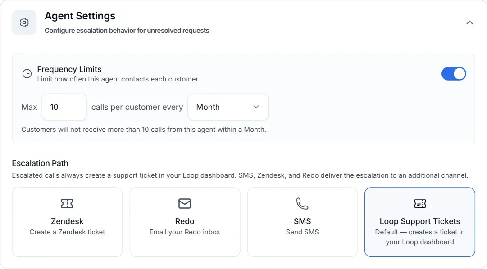Viewport: 487px width, 269px height.
Task: Click the Agent Settings heading
Action: (x=80, y=16)
